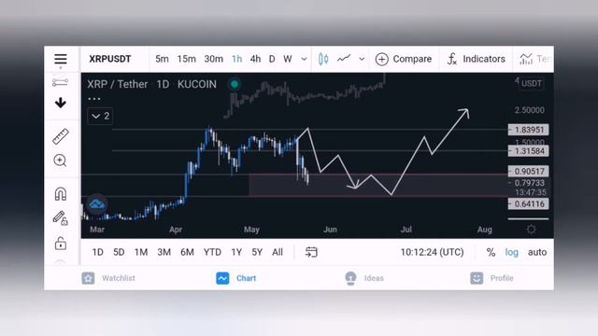Select the ruler measure tool
The width and height of the screenshot is (598, 336).
(60, 136)
